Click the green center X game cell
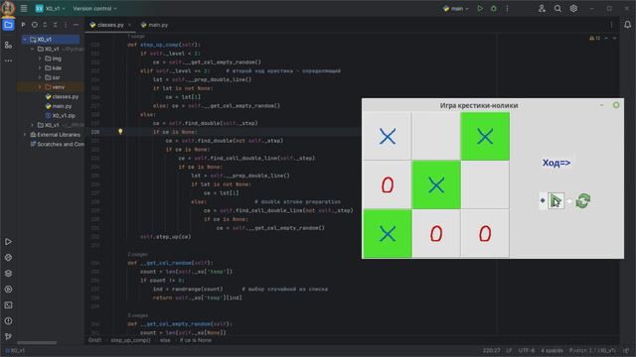636x357 pixels. 436,184
